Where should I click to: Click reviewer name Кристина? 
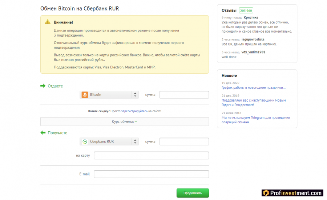pyautogui.click(x=251, y=18)
